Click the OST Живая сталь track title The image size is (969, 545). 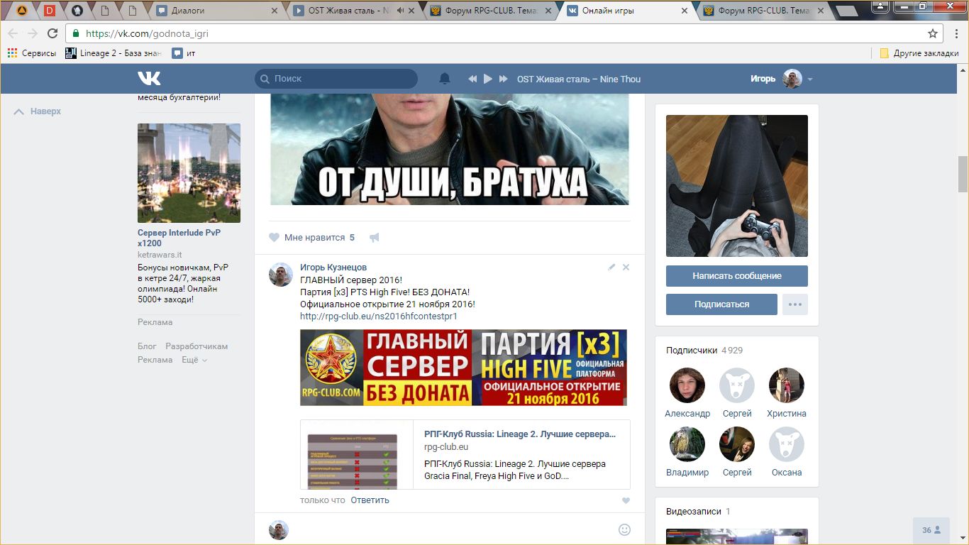579,79
